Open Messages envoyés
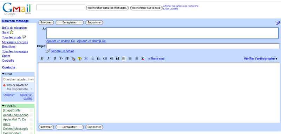The height and width of the screenshot is (134, 281). (15, 42)
